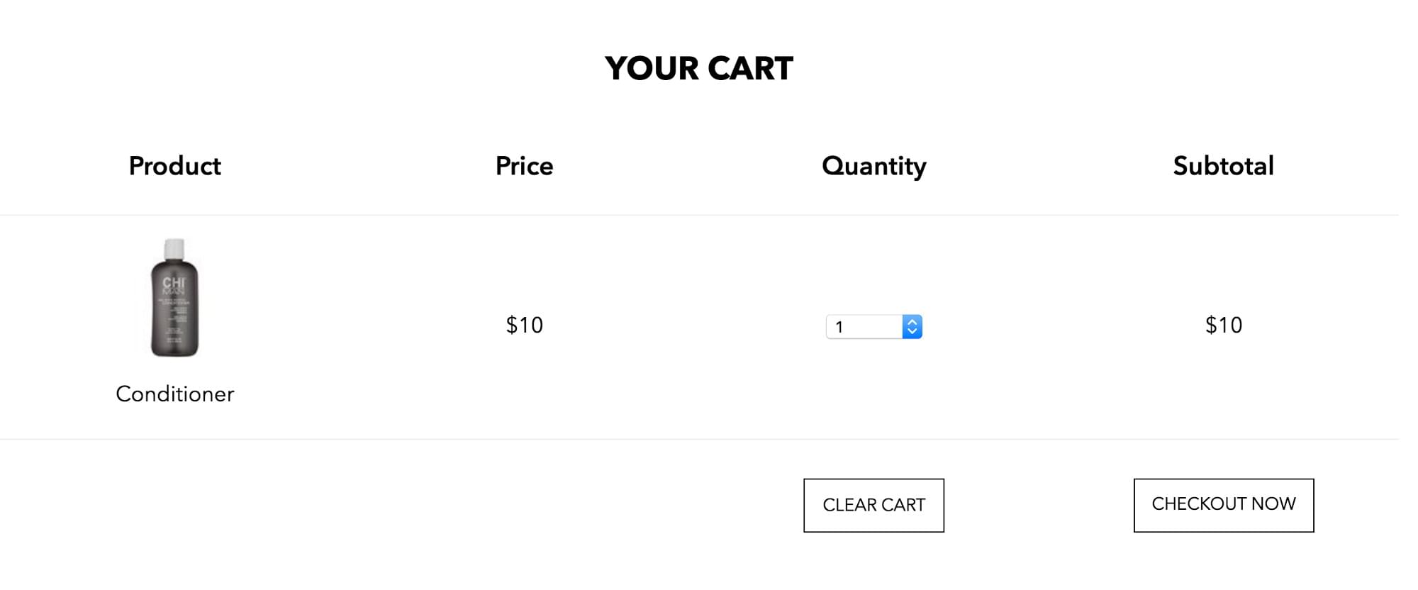Click the $10 value under Price
This screenshot has height=590, width=1418.
click(524, 325)
